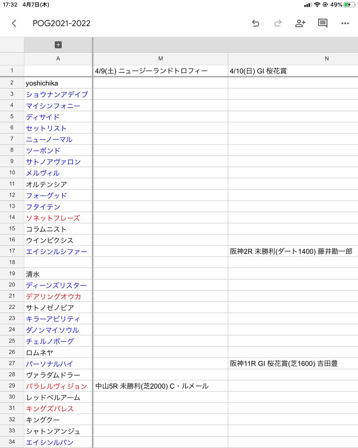
Task: Select cell '阪神2R 未勝利(ダート1400) 藤井勘一郎'
Action: coord(293,251)
